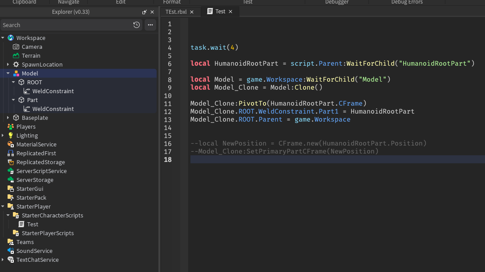Open the Edit menu
The height and width of the screenshot is (272, 485).
point(120,2)
